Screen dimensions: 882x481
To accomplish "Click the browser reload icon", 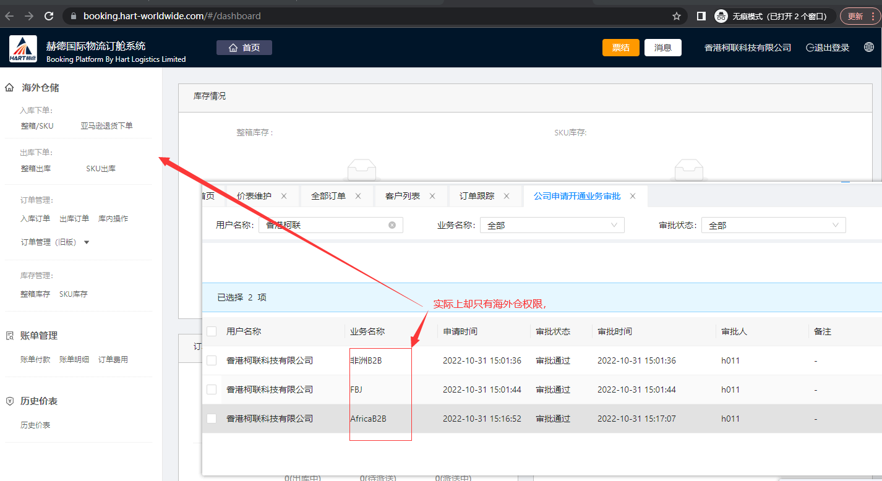I will coord(49,16).
